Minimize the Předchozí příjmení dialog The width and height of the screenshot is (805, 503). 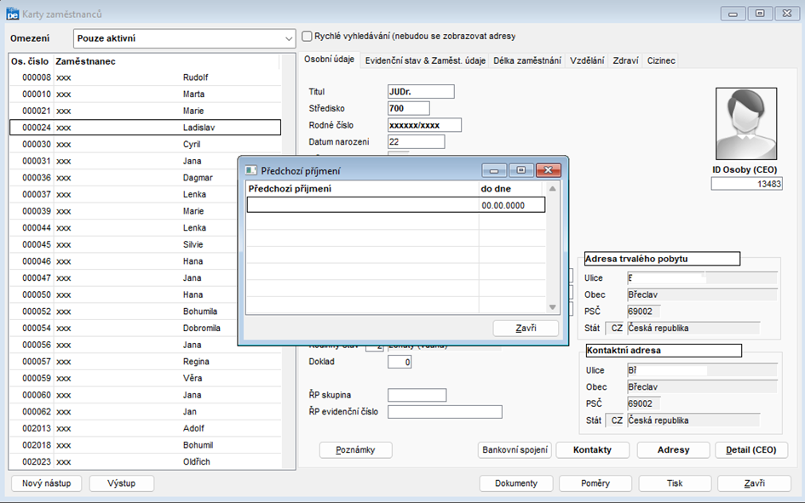pos(494,170)
